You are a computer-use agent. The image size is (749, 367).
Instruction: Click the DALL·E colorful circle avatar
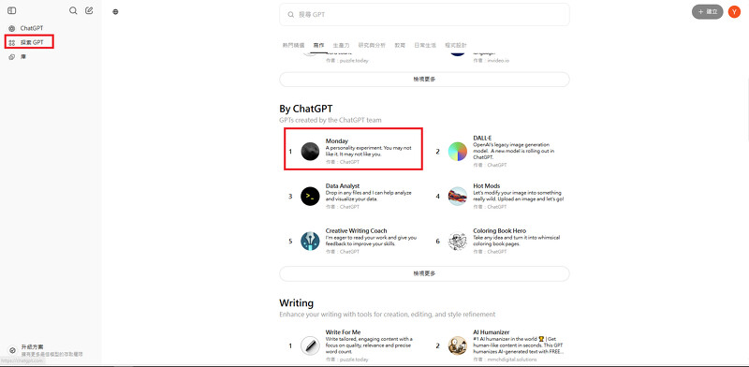coord(457,152)
